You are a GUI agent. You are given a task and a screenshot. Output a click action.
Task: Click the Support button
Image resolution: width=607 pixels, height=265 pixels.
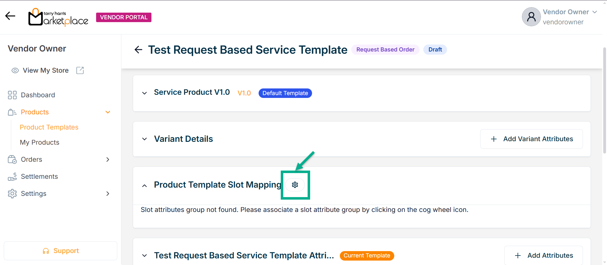[x=60, y=251]
